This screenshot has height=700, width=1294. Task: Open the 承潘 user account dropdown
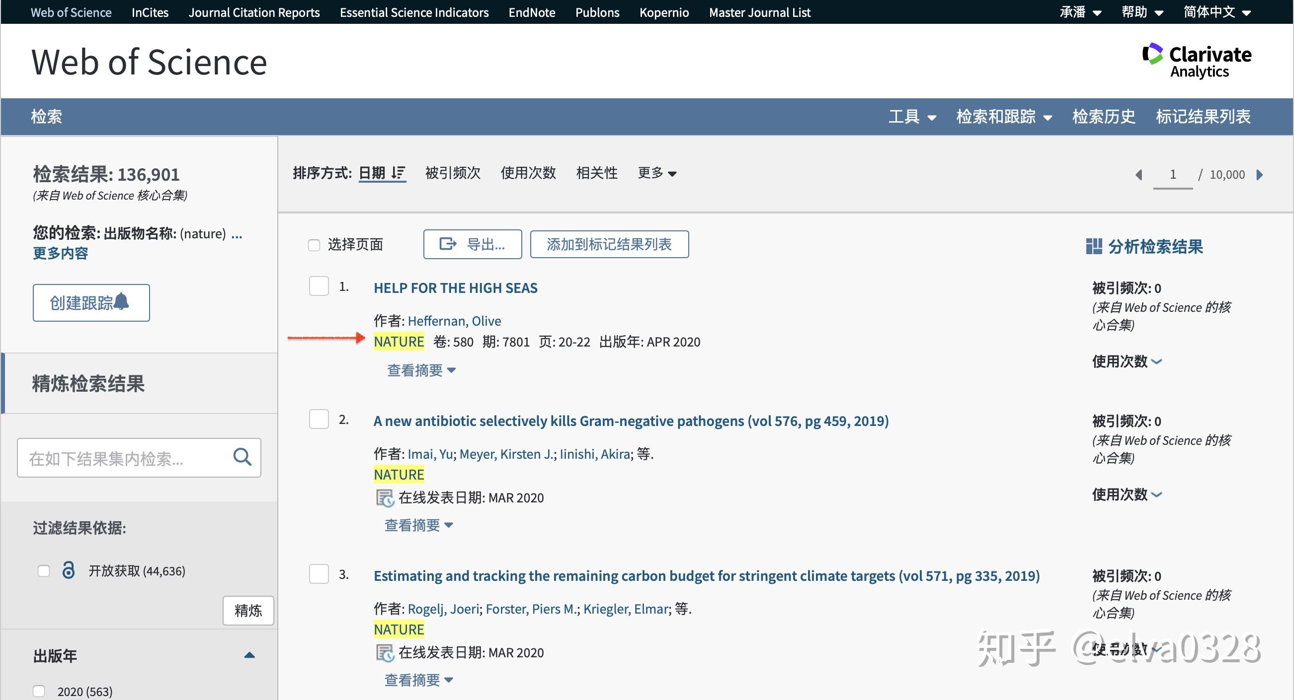tap(1080, 12)
